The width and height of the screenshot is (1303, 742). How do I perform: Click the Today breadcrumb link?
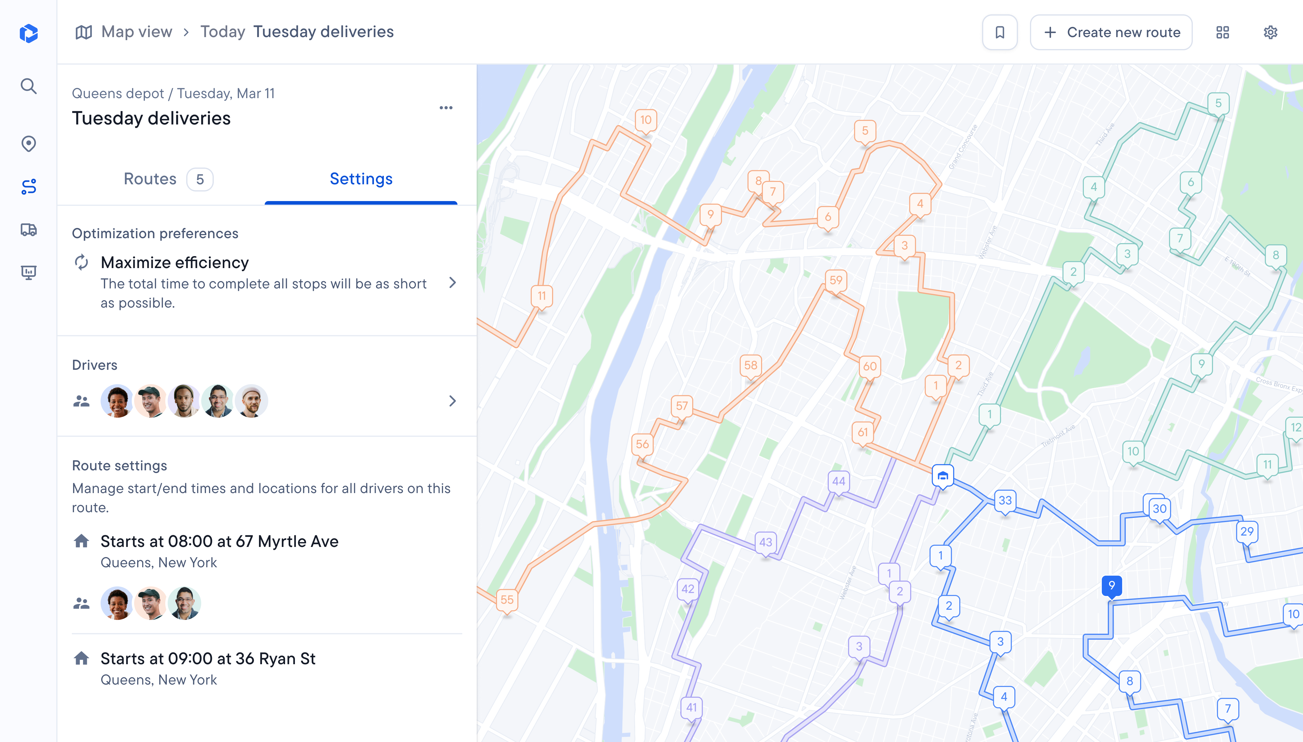223,32
